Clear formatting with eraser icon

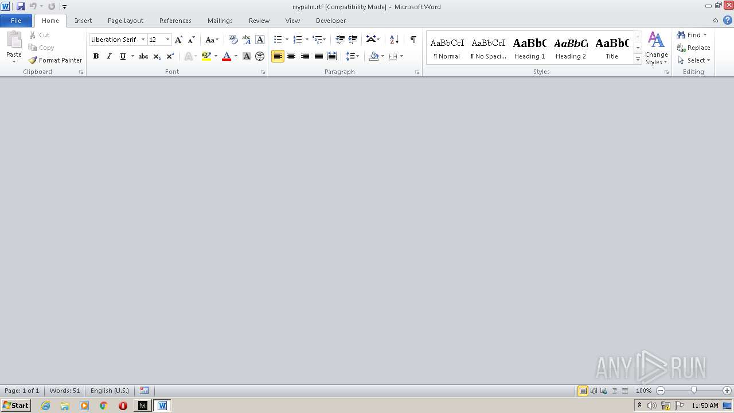233,40
